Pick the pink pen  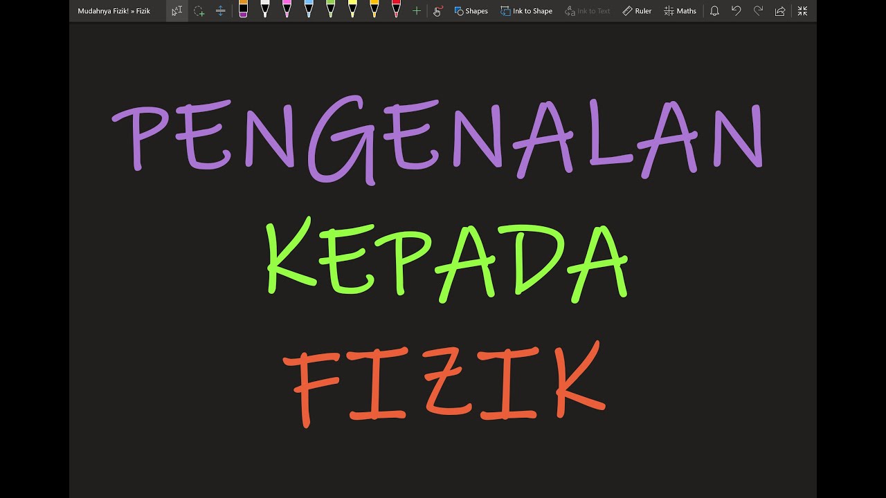tap(287, 10)
